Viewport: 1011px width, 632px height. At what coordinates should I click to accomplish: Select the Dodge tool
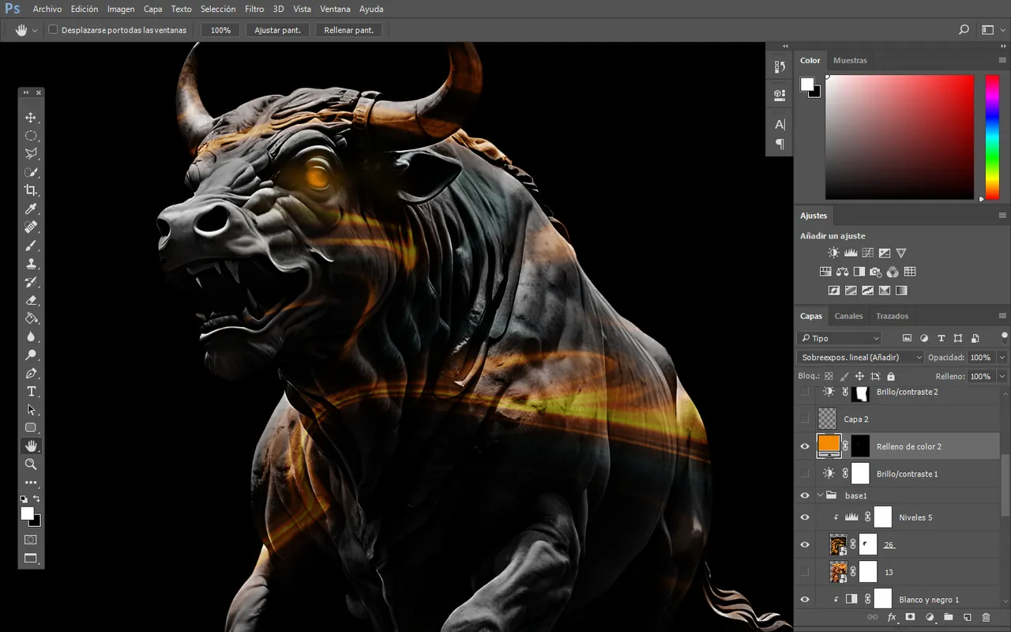click(31, 355)
